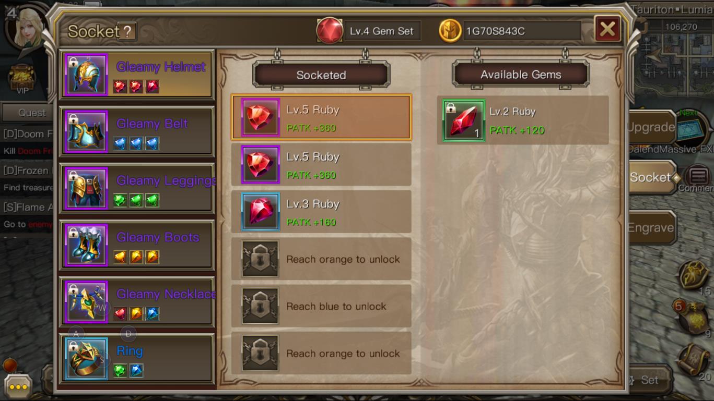
Task: Select the socketed Lv.3 Ruby row
Action: click(321, 212)
